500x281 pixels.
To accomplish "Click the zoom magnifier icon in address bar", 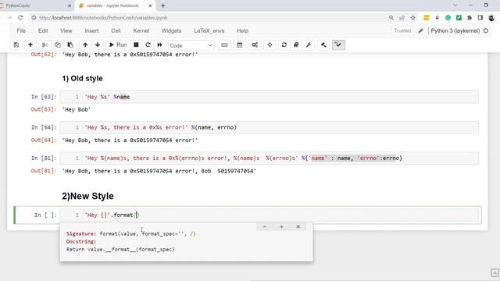I will (391, 18).
